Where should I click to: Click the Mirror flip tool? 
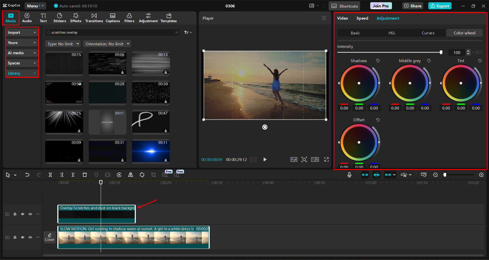[130, 175]
